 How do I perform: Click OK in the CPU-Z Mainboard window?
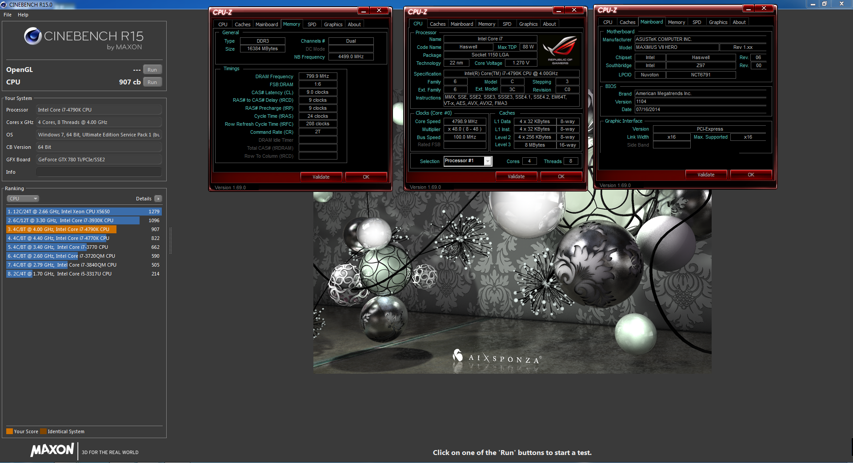tap(751, 175)
